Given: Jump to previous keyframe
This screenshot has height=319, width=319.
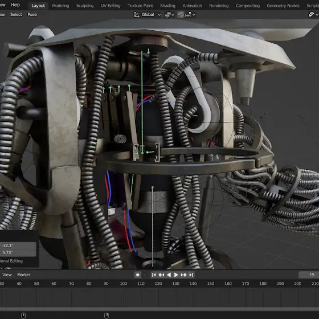Looking at the screenshot, I should (x=161, y=275).
